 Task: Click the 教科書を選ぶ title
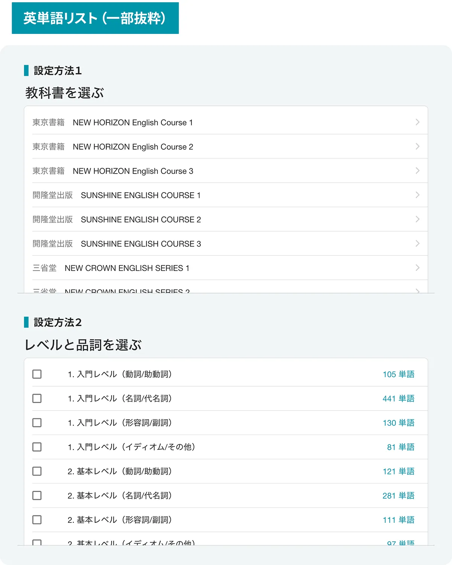(x=64, y=93)
